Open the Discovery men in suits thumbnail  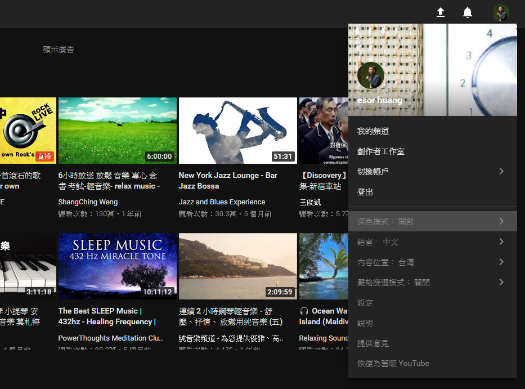point(324,131)
